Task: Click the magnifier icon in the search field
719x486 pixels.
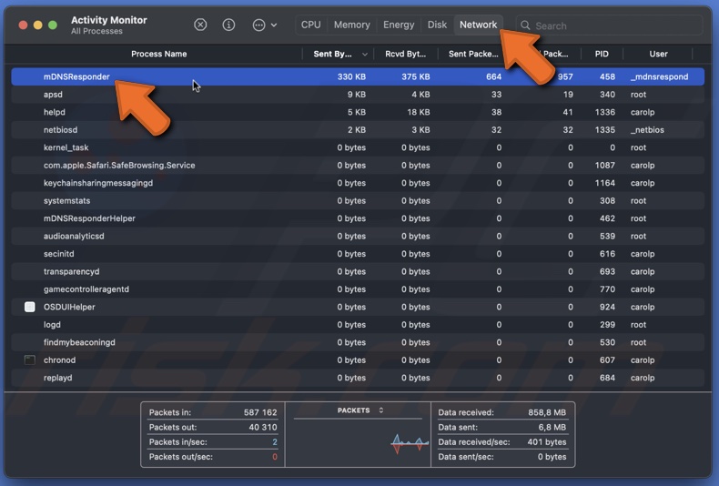Action: 525,25
